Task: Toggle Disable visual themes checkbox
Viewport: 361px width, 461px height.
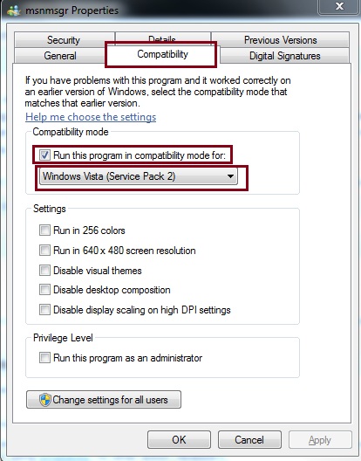Action: (44, 270)
